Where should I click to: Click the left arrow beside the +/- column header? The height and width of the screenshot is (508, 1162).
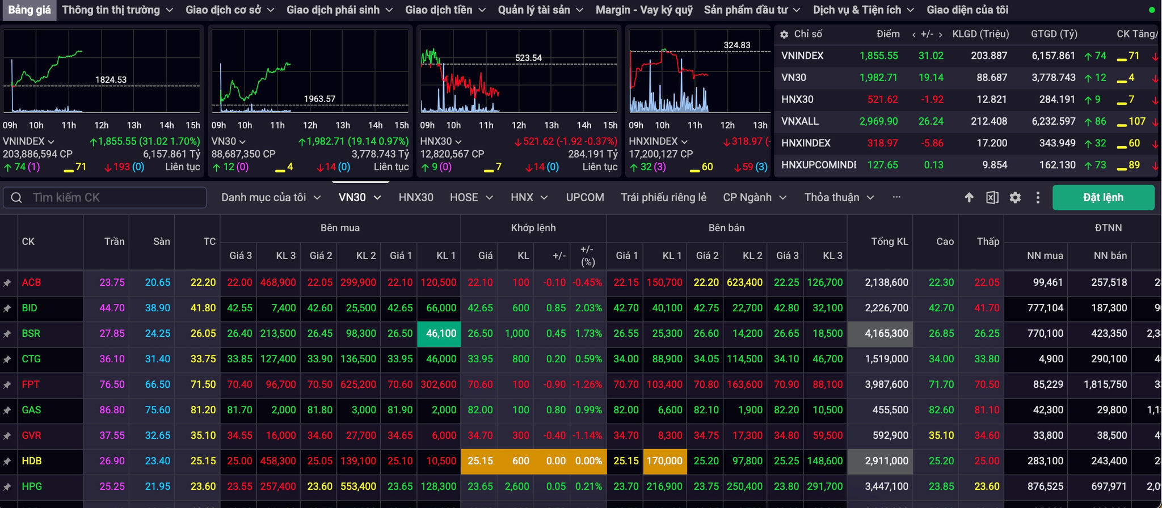pyautogui.click(x=914, y=35)
